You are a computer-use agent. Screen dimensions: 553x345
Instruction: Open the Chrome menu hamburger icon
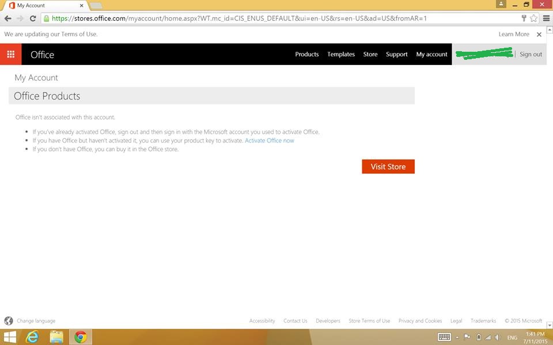pos(546,18)
